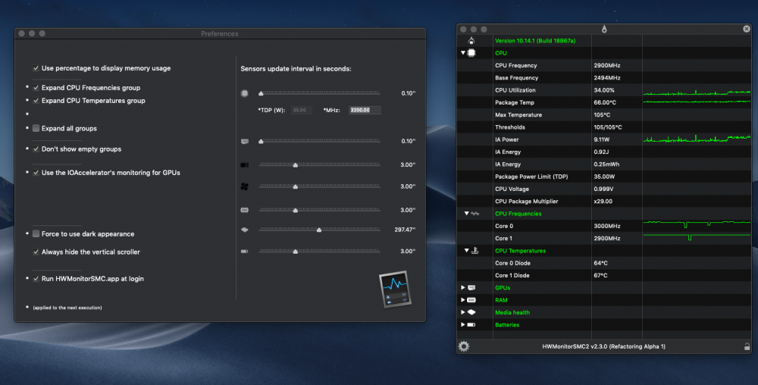Click the battery interval slider
Screen dimensions: 758x385
320,251
